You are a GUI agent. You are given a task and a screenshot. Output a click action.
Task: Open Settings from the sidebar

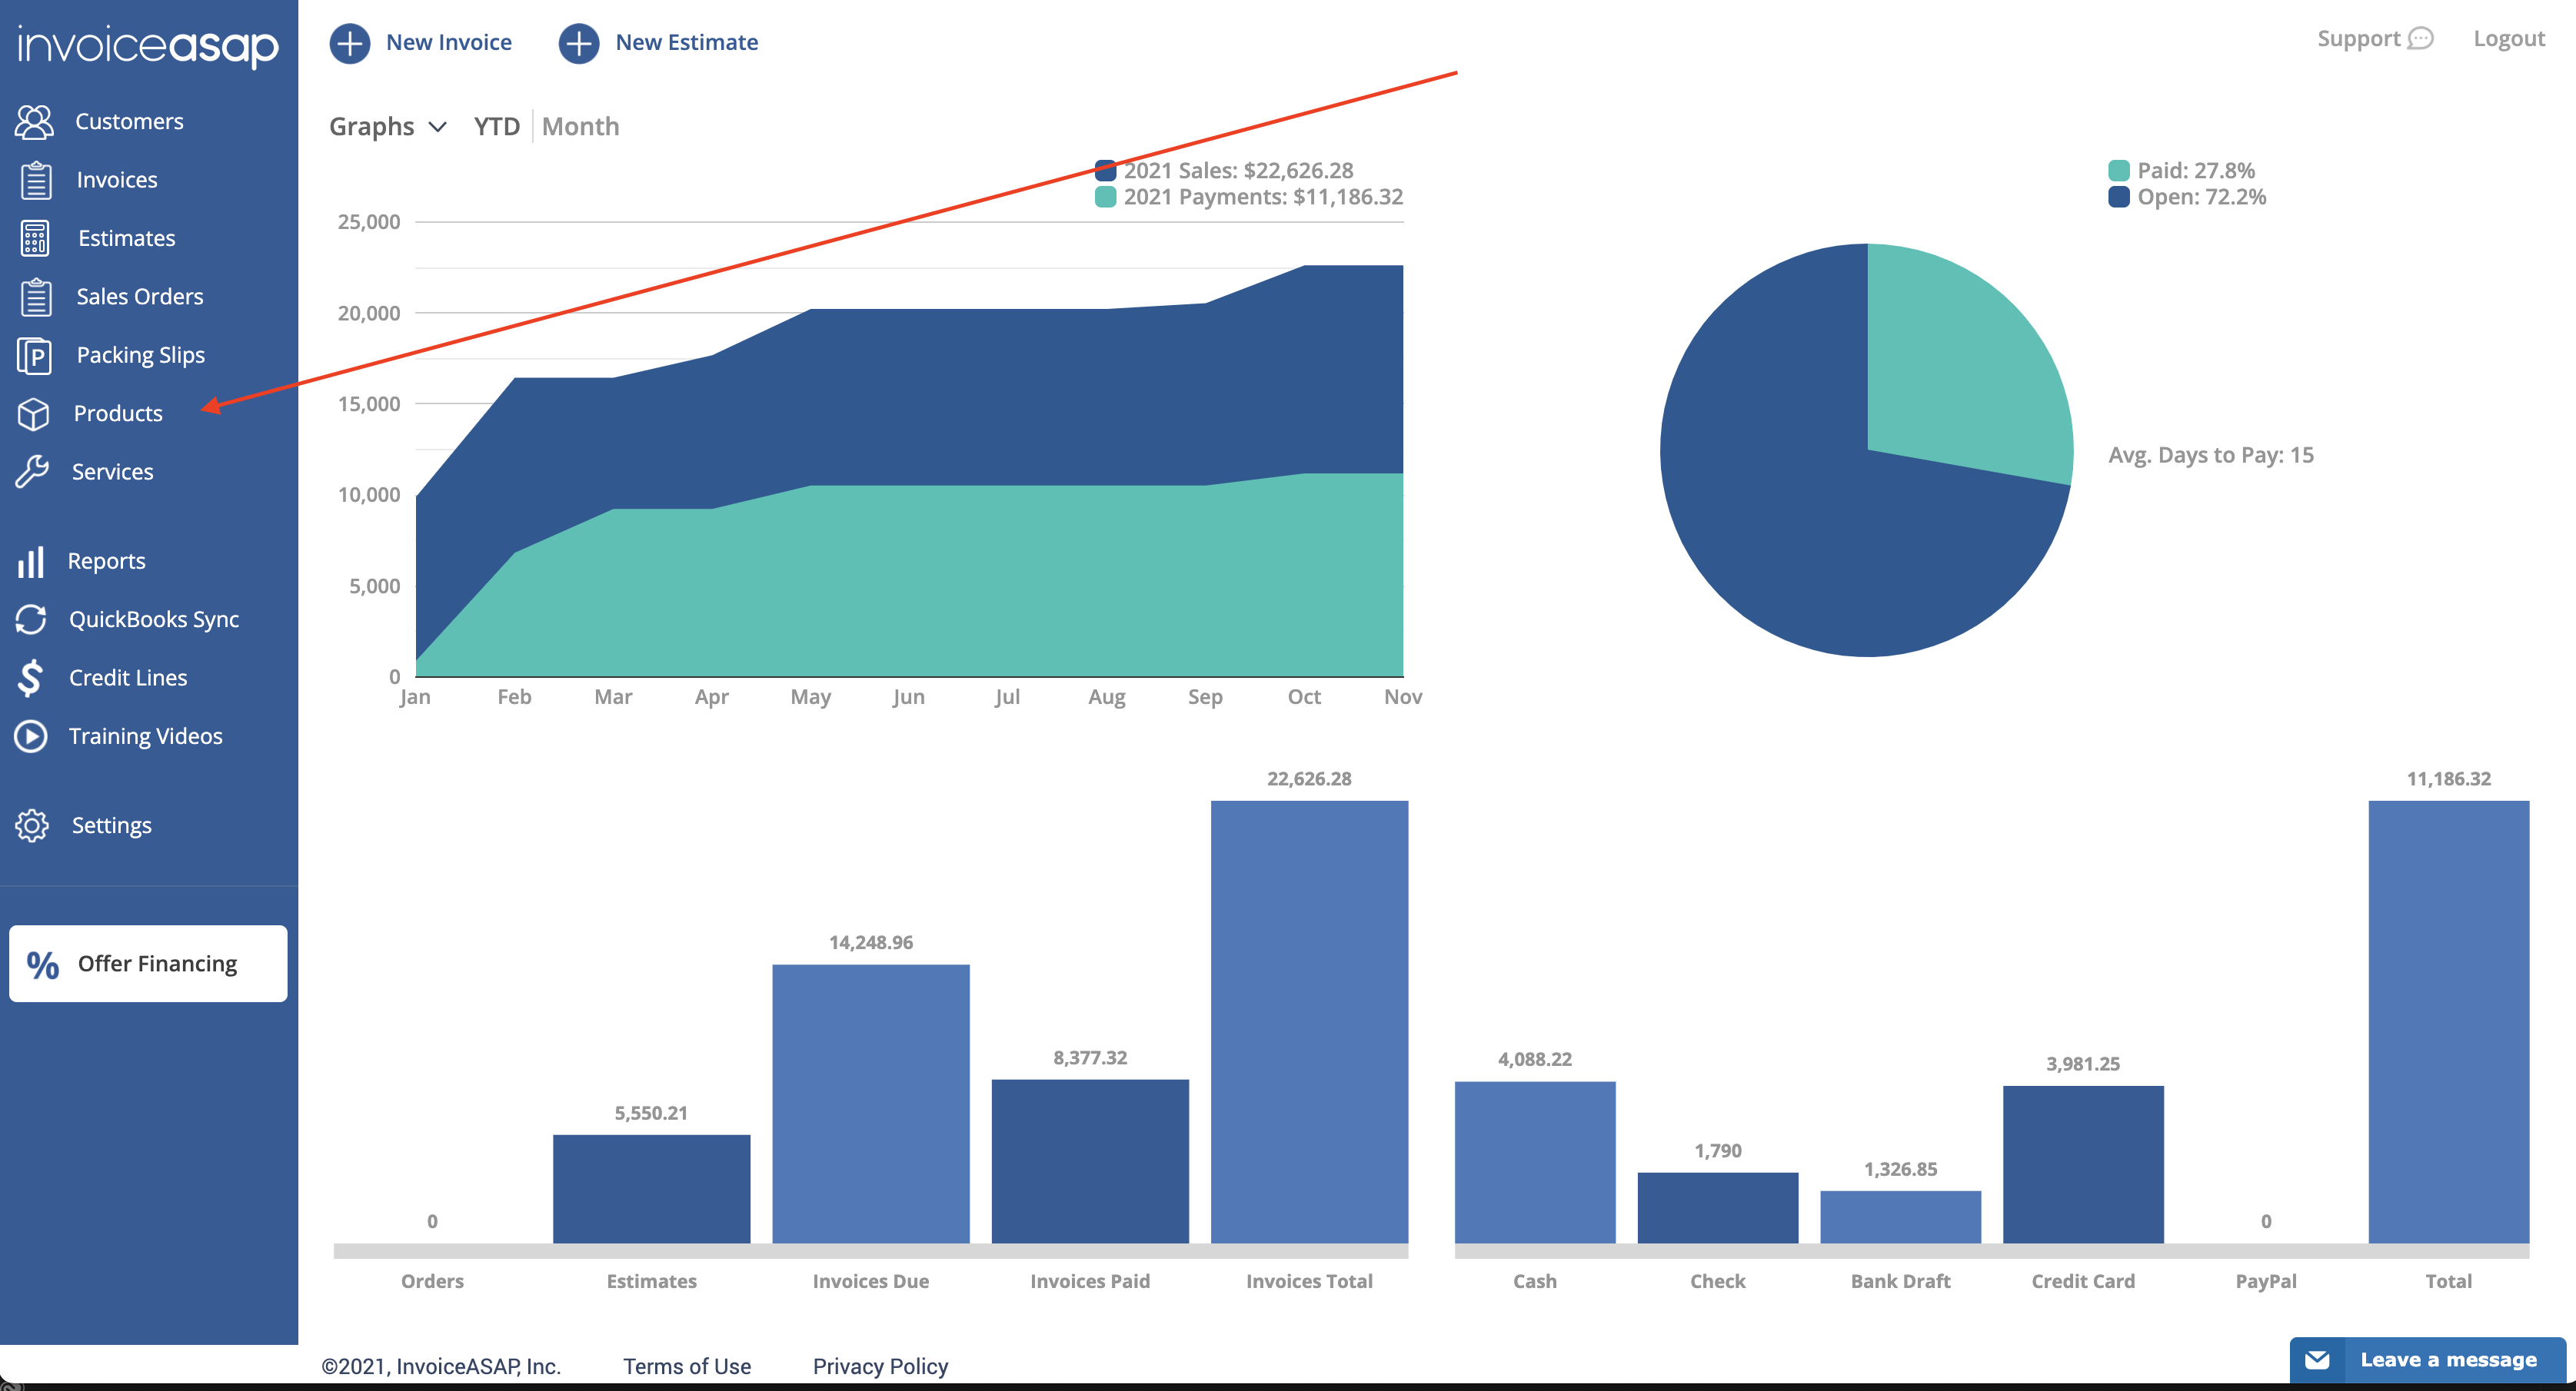click(x=111, y=825)
